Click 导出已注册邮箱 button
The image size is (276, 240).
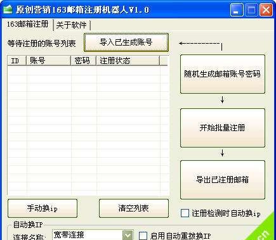click(x=223, y=180)
